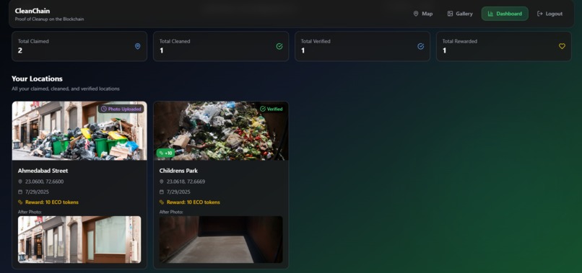Open the Gallery page

[460, 14]
